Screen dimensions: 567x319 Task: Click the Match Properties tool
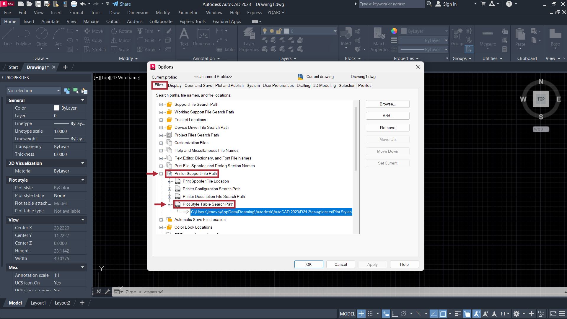coord(379,40)
